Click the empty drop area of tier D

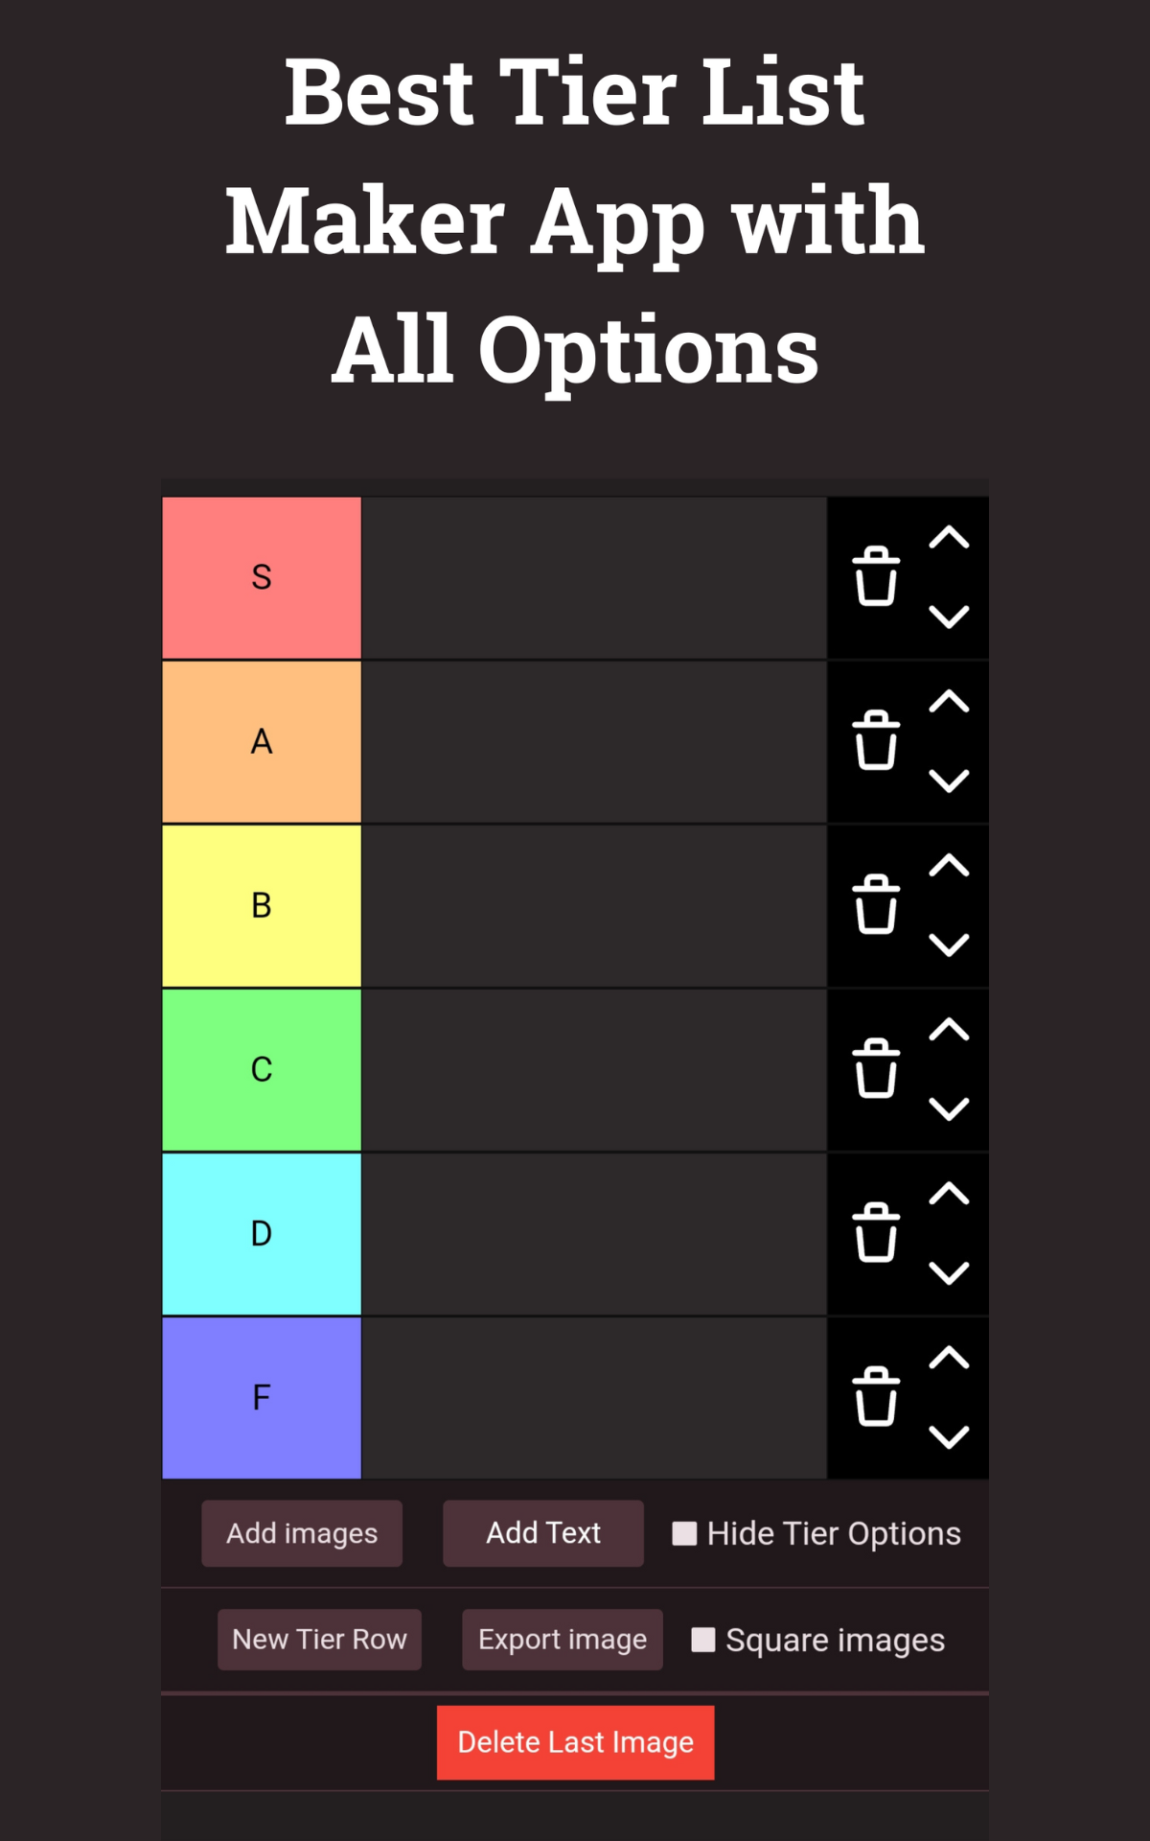click(594, 1233)
